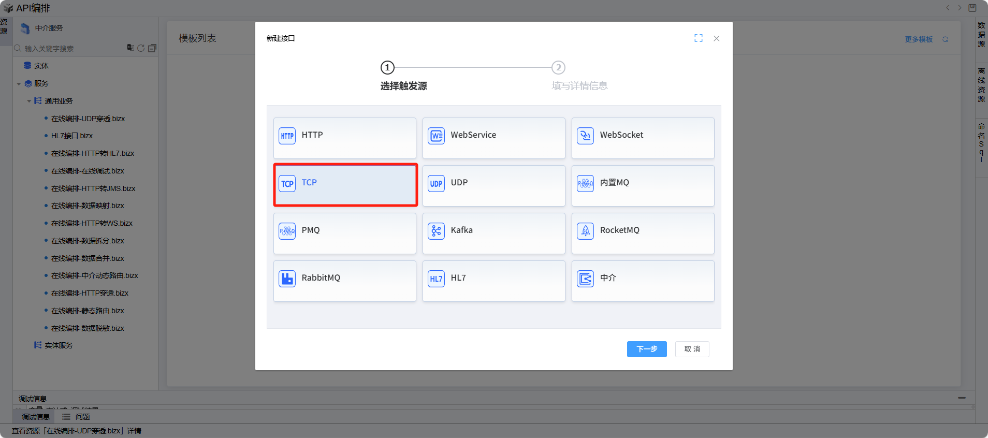Viewport: 988px width, 438px height.
Task: Collapse the 通用业务 folder
Action: pos(30,101)
